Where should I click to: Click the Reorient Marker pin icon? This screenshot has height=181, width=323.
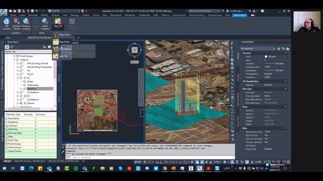16,21
